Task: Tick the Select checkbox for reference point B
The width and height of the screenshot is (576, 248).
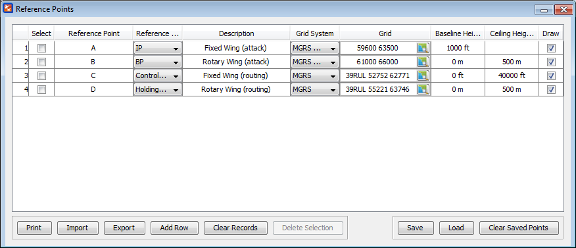Action: [x=42, y=62]
